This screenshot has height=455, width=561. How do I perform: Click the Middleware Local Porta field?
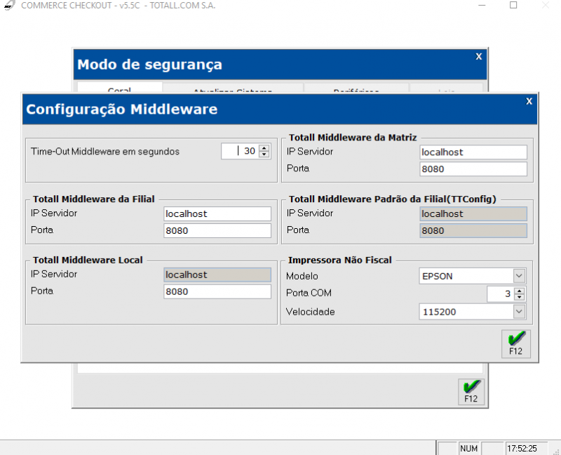216,291
